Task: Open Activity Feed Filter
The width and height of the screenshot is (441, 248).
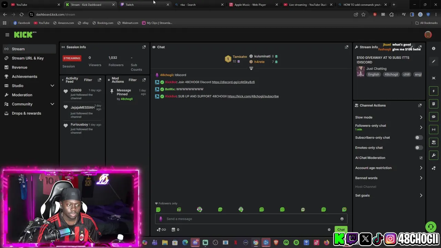Action: pos(88,80)
